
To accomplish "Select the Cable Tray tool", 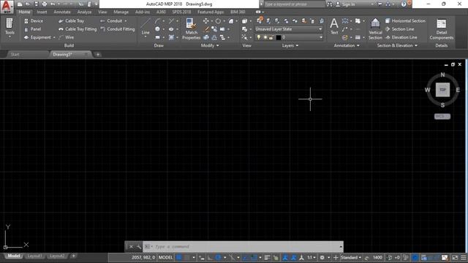I will click(x=72, y=21).
